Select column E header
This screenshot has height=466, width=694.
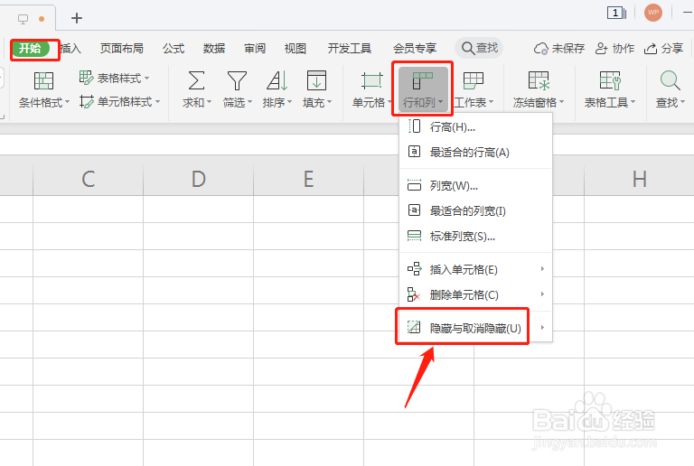point(308,179)
